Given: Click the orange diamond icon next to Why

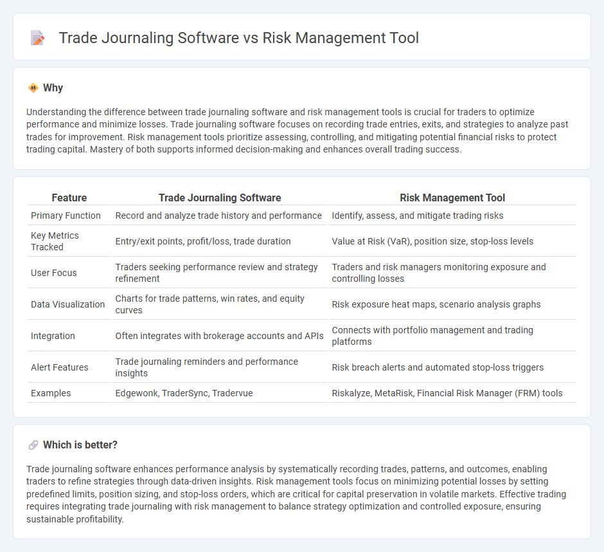Looking at the screenshot, I should click(x=33, y=88).
